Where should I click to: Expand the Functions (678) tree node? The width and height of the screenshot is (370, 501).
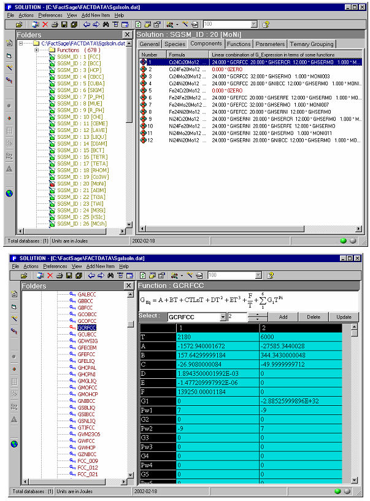point(36,50)
